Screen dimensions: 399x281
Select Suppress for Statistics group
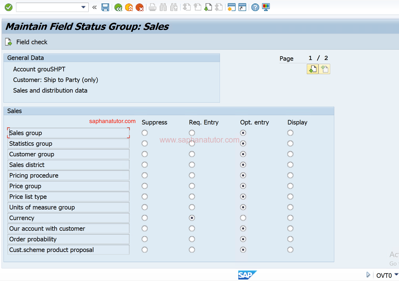tap(145, 143)
